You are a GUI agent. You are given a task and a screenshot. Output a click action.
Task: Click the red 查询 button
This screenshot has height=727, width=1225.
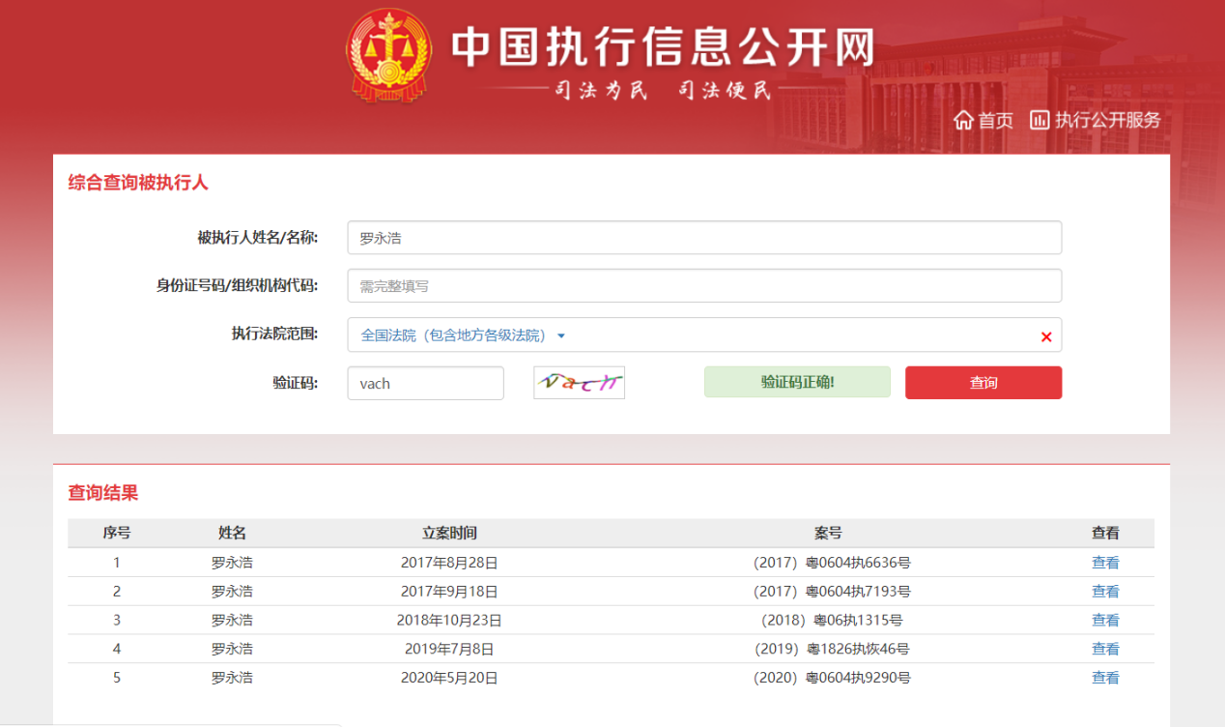click(983, 383)
